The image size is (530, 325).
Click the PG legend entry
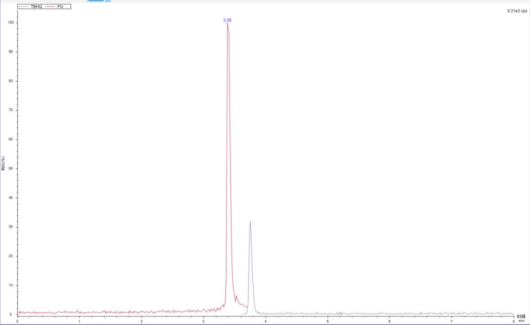pos(61,7)
